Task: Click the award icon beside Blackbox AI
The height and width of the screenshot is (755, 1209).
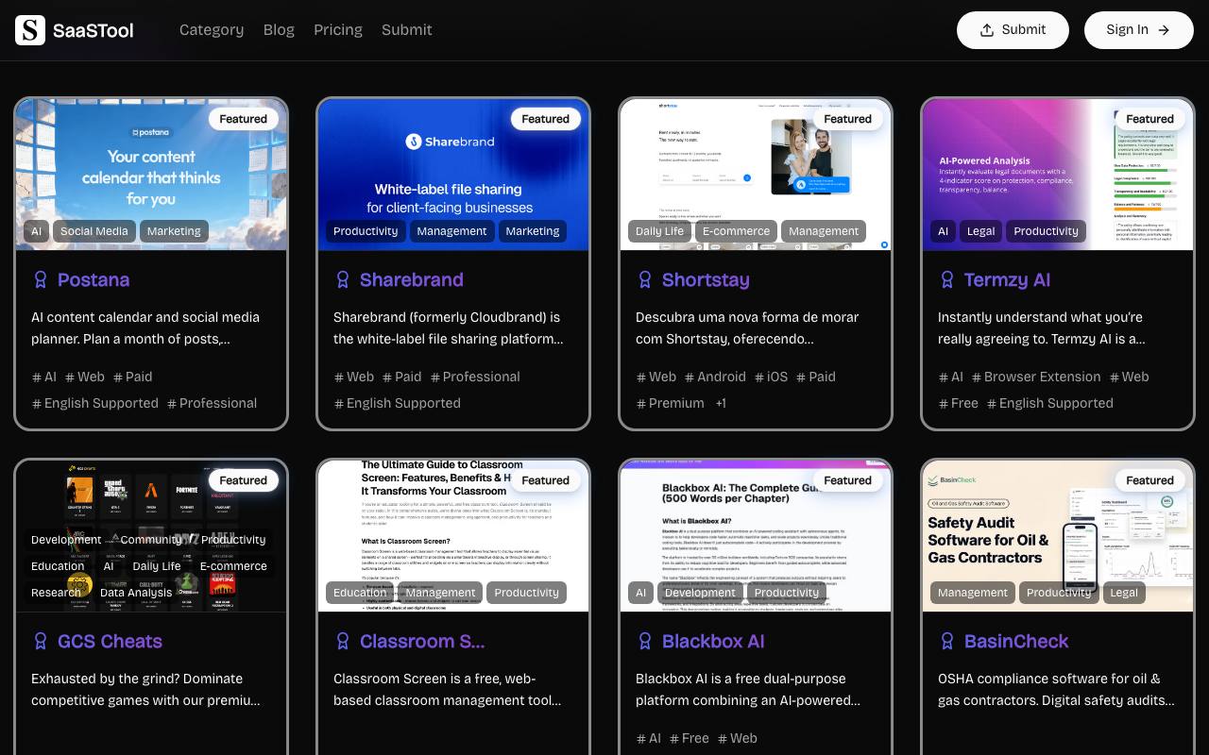Action: click(x=645, y=641)
